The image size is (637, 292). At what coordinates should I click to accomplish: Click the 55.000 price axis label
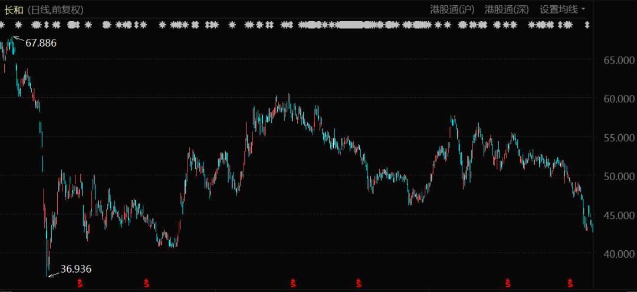[x=615, y=137]
